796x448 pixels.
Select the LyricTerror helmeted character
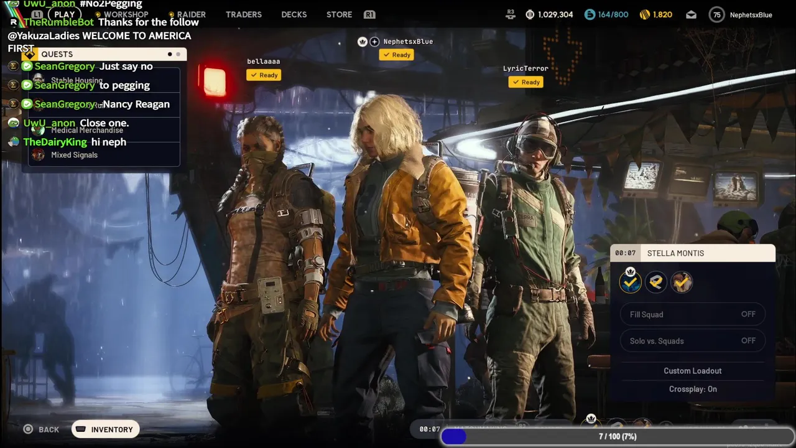click(x=535, y=268)
